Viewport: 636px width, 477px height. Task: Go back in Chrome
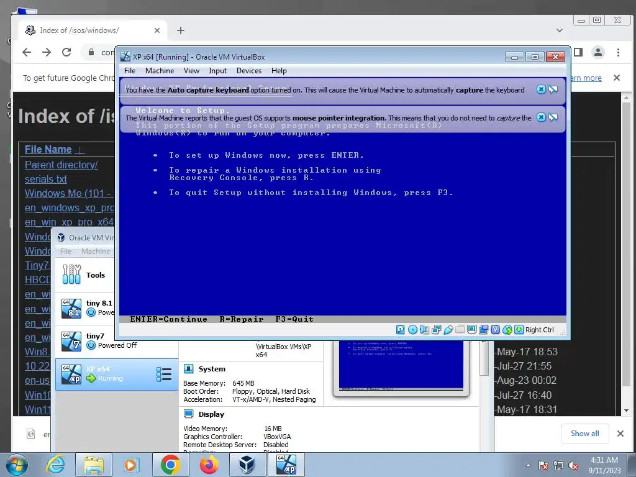coord(27,52)
